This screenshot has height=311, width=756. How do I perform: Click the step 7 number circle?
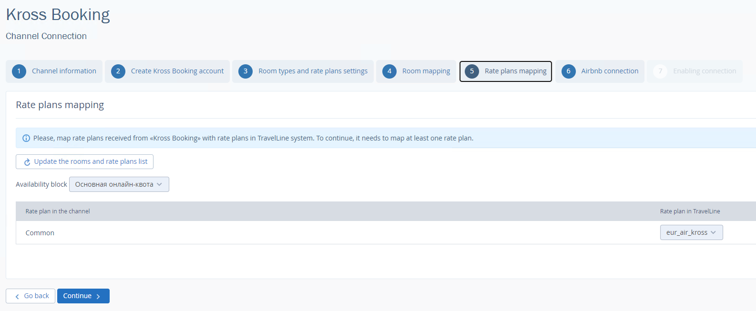(x=660, y=71)
